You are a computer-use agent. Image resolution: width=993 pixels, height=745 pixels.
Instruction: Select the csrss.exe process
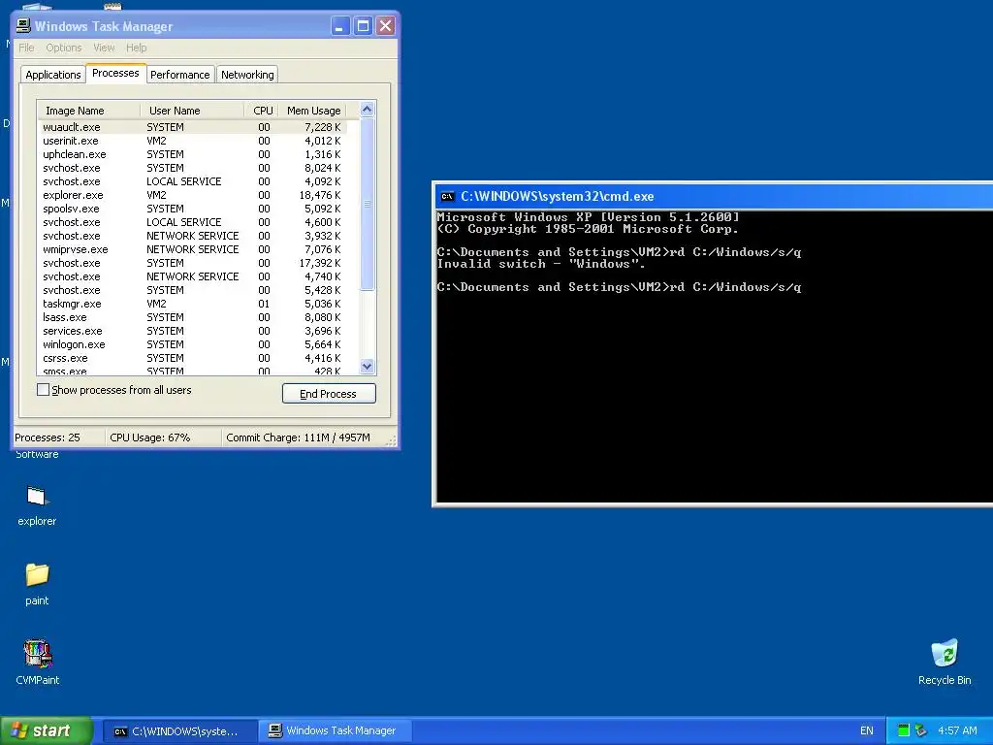pyautogui.click(x=192, y=358)
